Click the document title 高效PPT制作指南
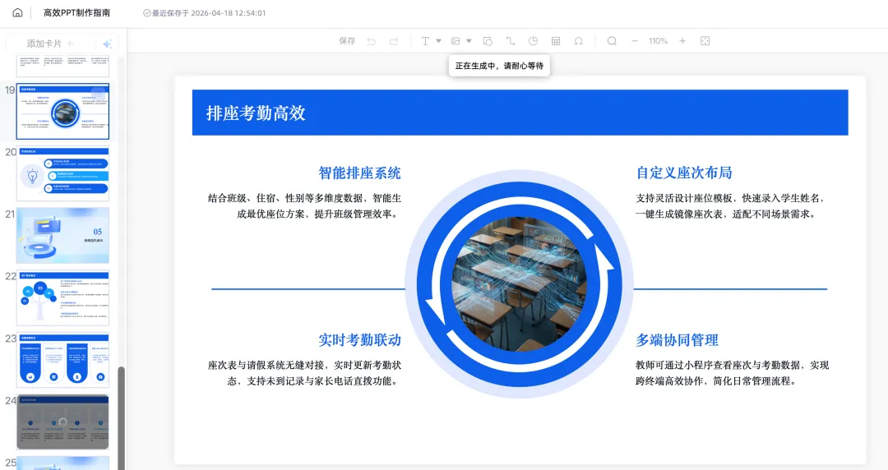The image size is (888, 470). [x=77, y=12]
